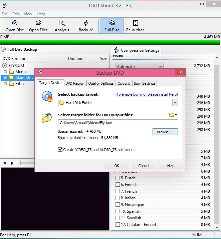This screenshot has width=221, height=239.
Task: Start the Backup! toolbar action
Action: [x=86, y=26]
